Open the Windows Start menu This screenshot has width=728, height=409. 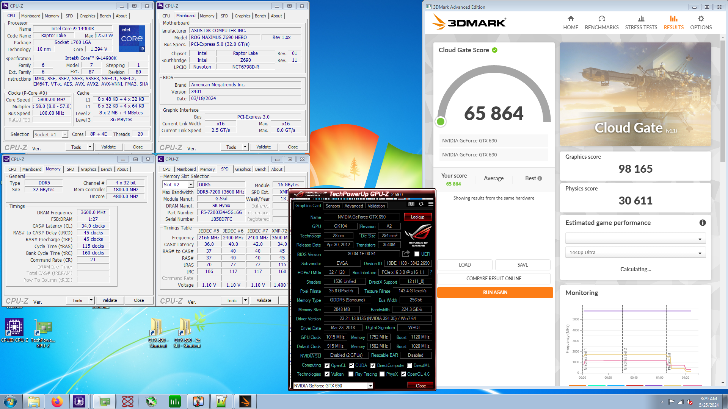point(10,401)
